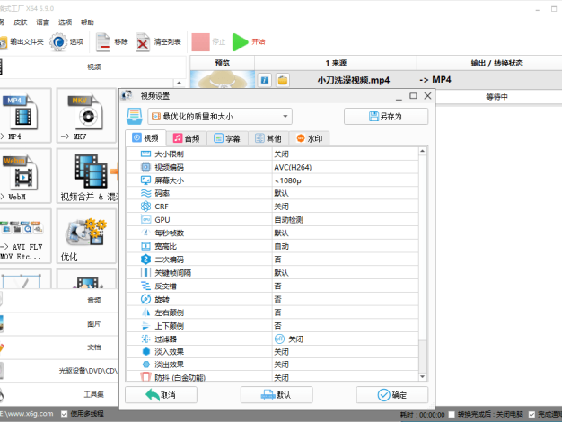Click the keyframe interval row icon
Image resolution: width=562 pixels, height=422 pixels.
145,272
